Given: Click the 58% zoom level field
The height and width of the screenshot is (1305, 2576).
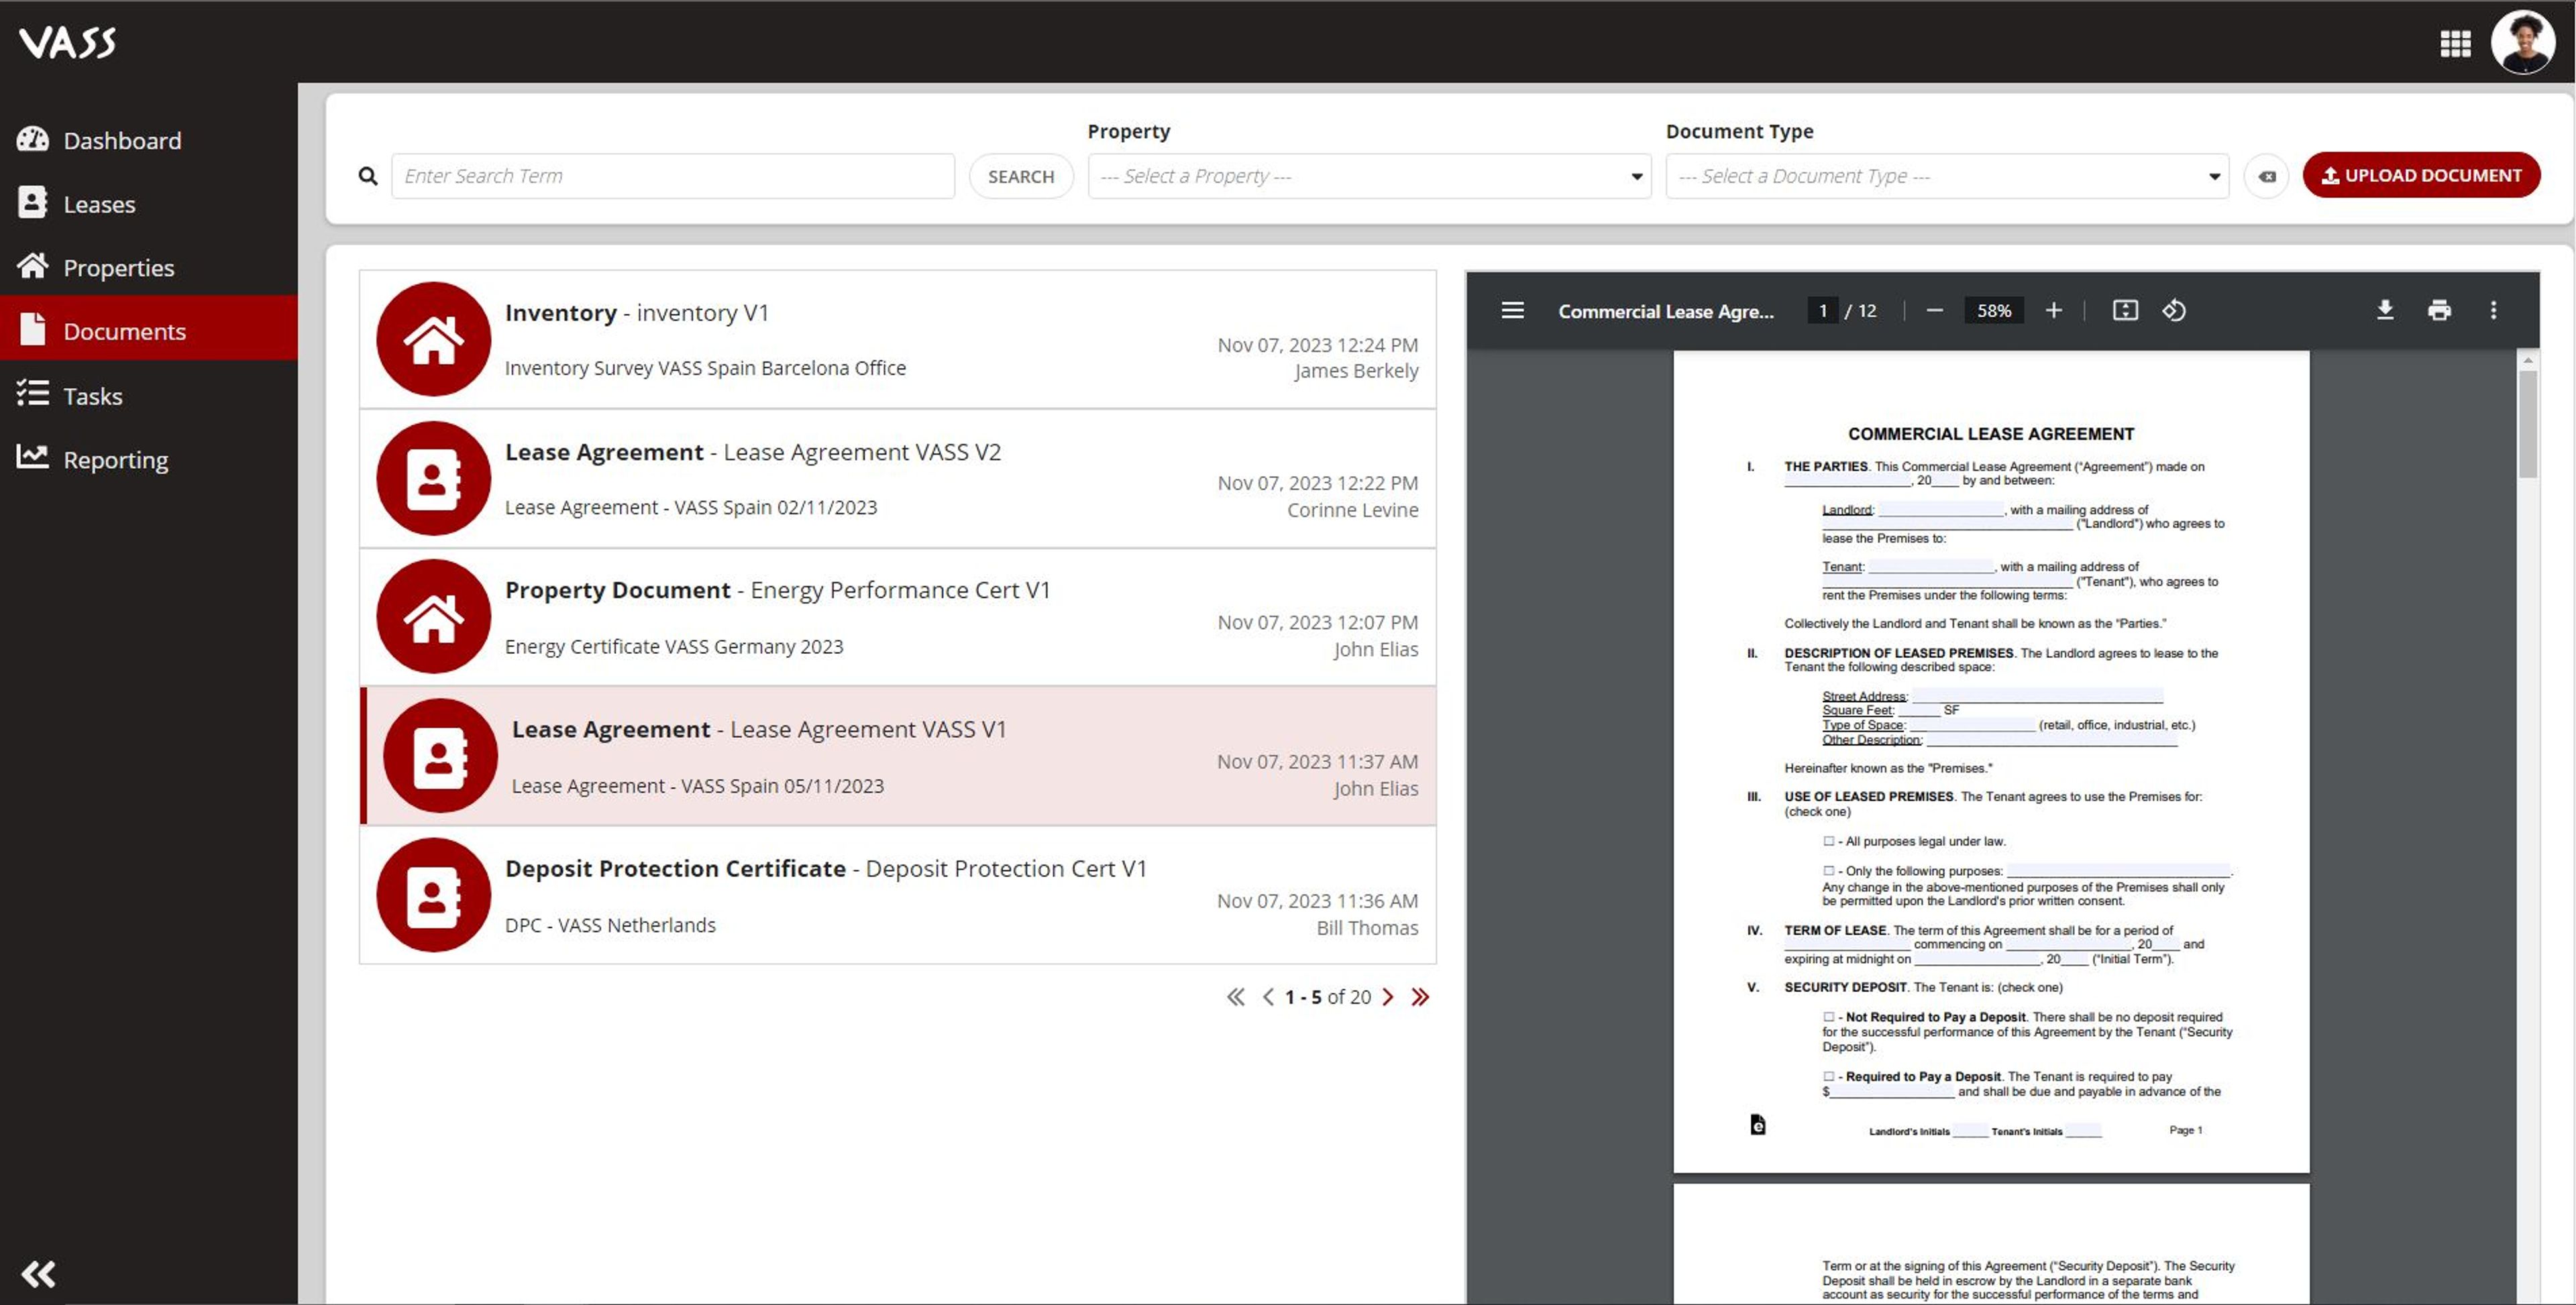Looking at the screenshot, I should pyautogui.click(x=1993, y=310).
